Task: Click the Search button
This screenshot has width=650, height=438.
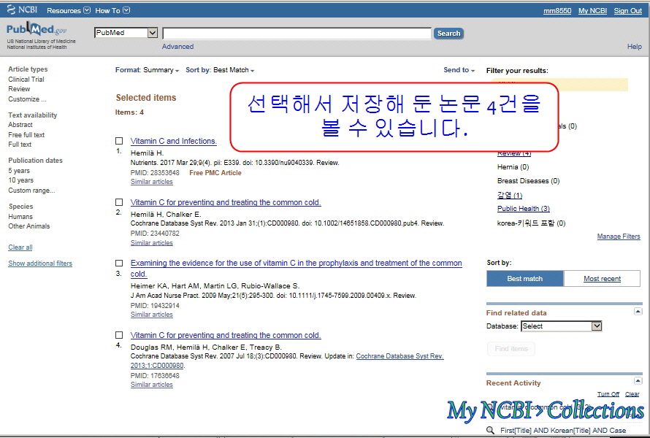Action: click(448, 33)
